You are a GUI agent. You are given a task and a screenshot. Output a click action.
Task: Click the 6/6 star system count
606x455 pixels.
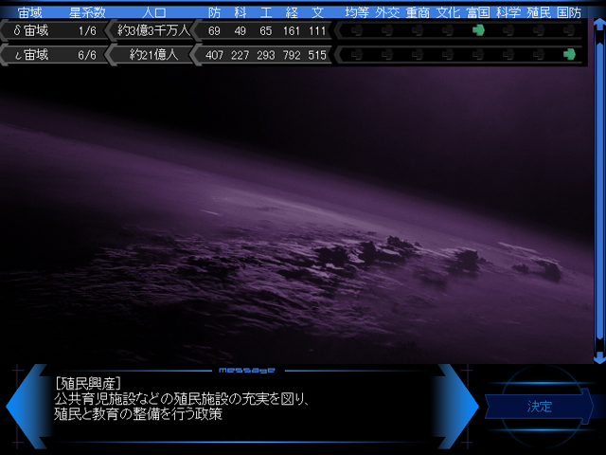point(87,55)
